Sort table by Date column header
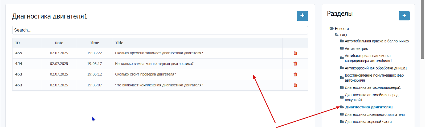 tap(59, 43)
